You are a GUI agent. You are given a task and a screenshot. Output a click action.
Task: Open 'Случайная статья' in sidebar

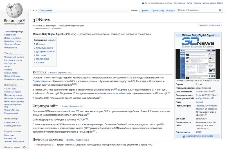pos(12,41)
